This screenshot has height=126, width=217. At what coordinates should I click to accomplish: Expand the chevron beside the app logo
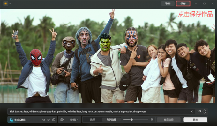(10, 3)
